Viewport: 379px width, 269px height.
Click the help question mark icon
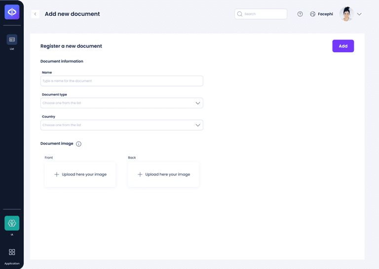click(x=300, y=14)
